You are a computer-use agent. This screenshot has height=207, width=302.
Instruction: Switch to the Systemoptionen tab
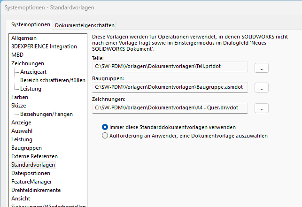point(31,25)
